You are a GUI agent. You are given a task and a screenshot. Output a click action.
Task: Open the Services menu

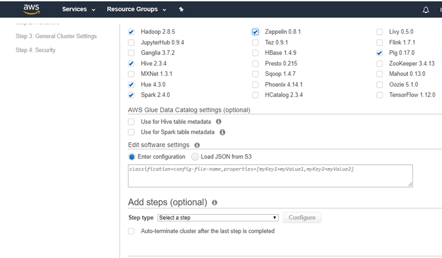point(79,10)
